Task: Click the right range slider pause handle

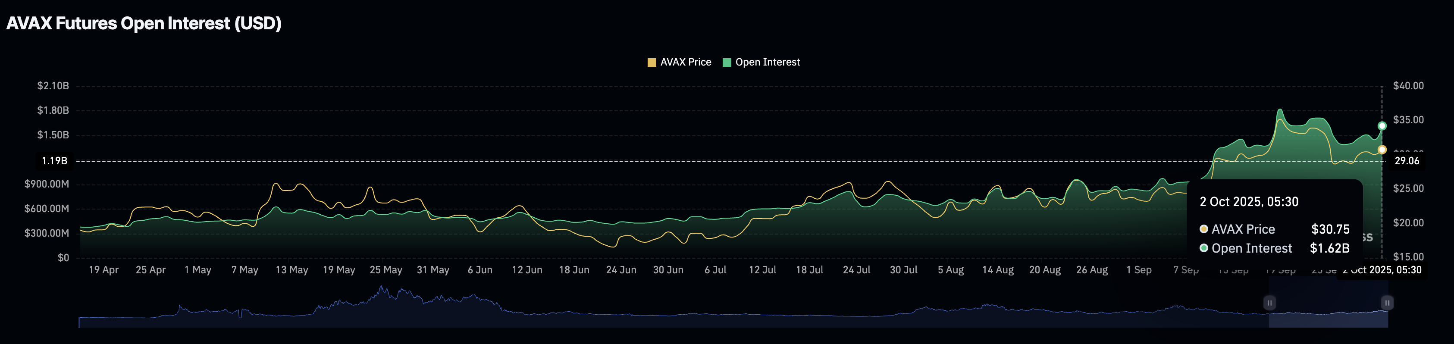Action: pyautogui.click(x=1387, y=303)
